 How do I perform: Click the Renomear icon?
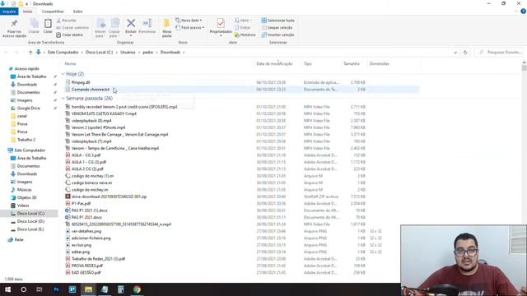(147, 23)
